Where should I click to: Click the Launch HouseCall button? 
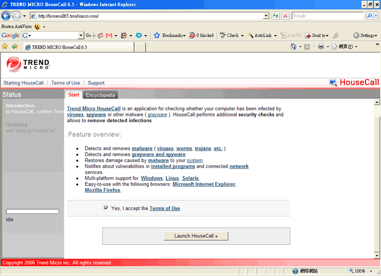point(196,236)
